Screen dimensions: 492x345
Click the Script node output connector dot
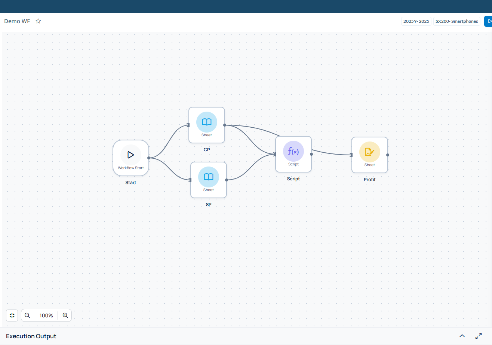pos(311,154)
